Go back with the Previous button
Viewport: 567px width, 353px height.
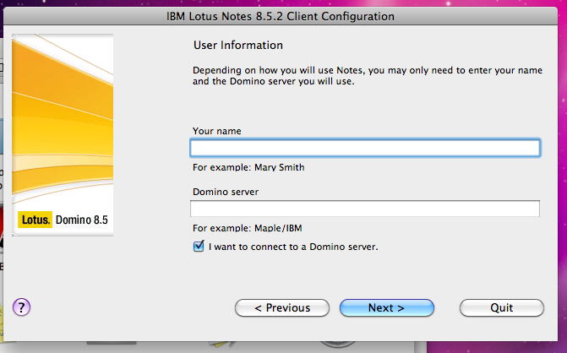282,308
